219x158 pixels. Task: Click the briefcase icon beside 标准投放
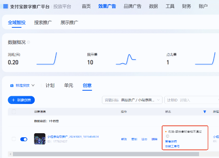pyautogui.click(x=12, y=85)
